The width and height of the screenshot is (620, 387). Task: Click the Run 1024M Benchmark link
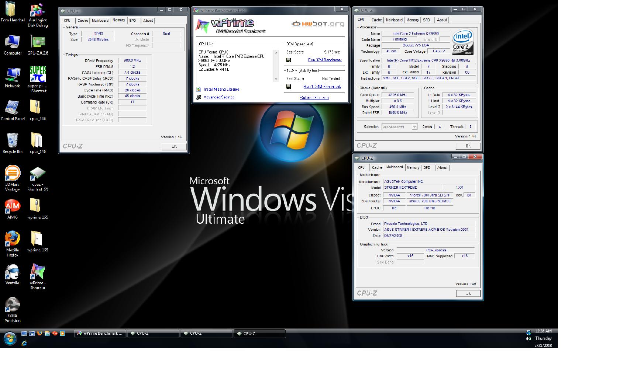322,87
